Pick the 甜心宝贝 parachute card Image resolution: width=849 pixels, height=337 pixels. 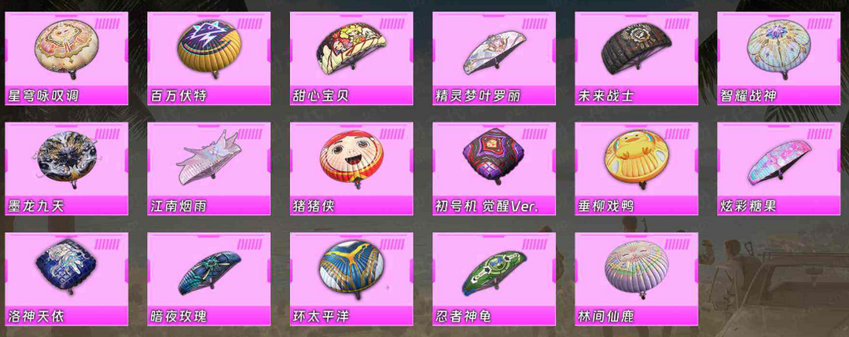(x=351, y=58)
